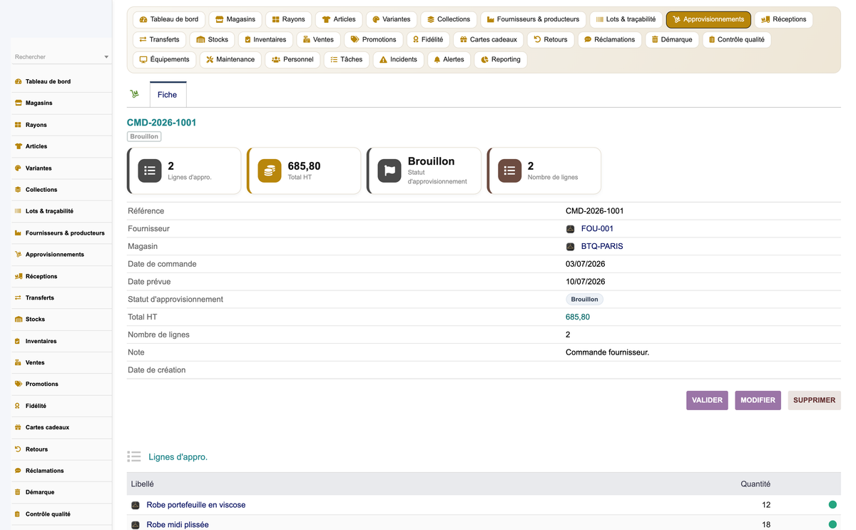Open the Rechercher dropdown arrow
Screen dimensions: 856x530
point(106,57)
